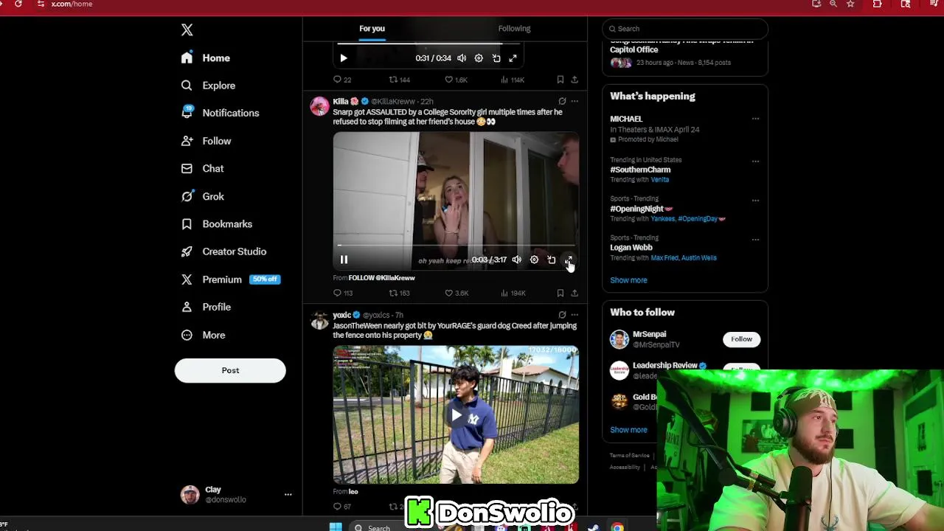The width and height of the screenshot is (944, 531).
Task: Go to Home in the sidebar
Action: point(206,58)
